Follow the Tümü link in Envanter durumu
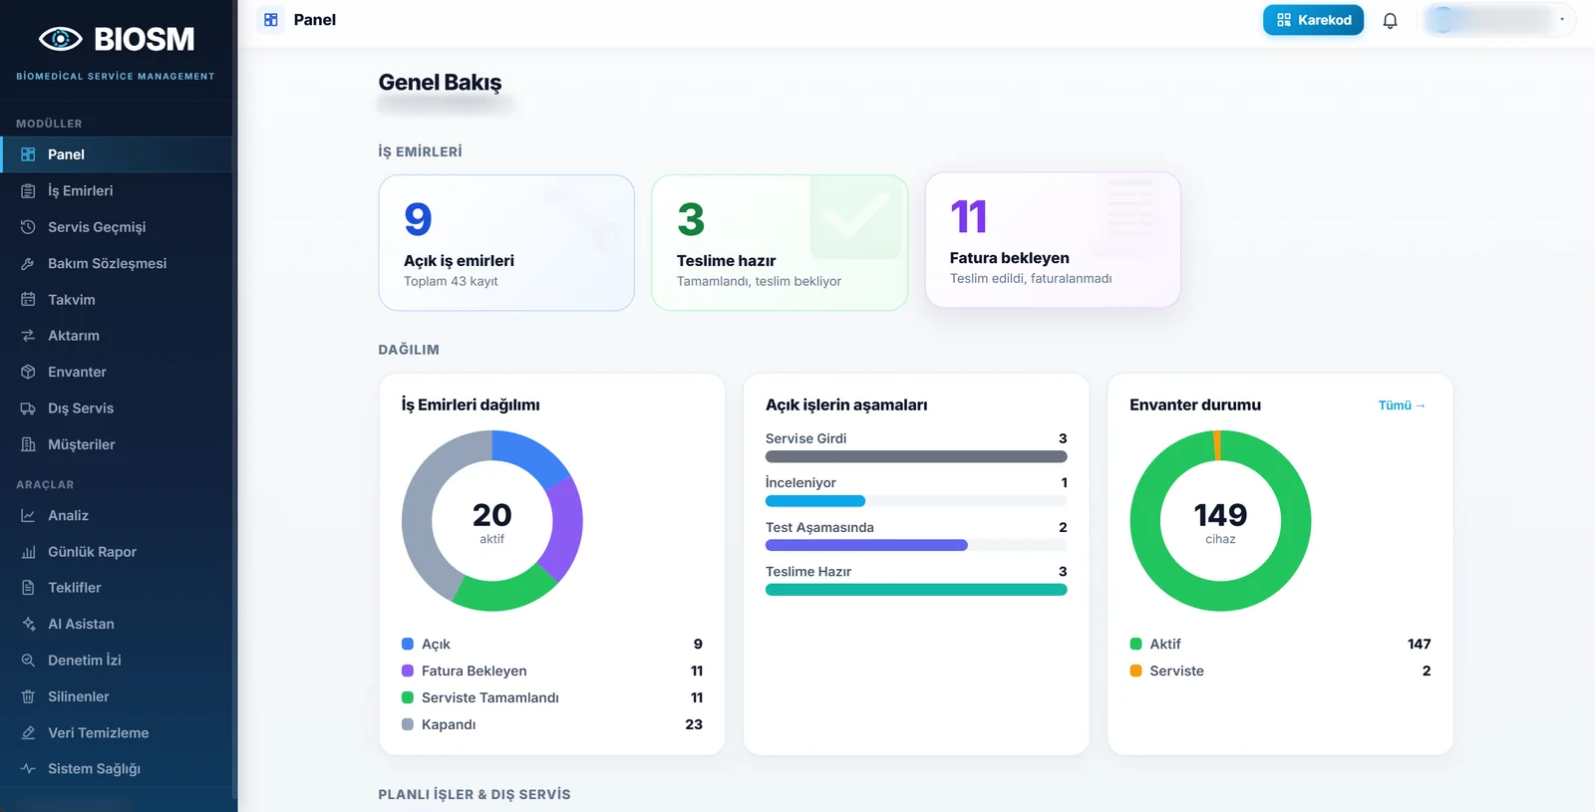Viewport: 1595px width, 812px height. click(1402, 406)
